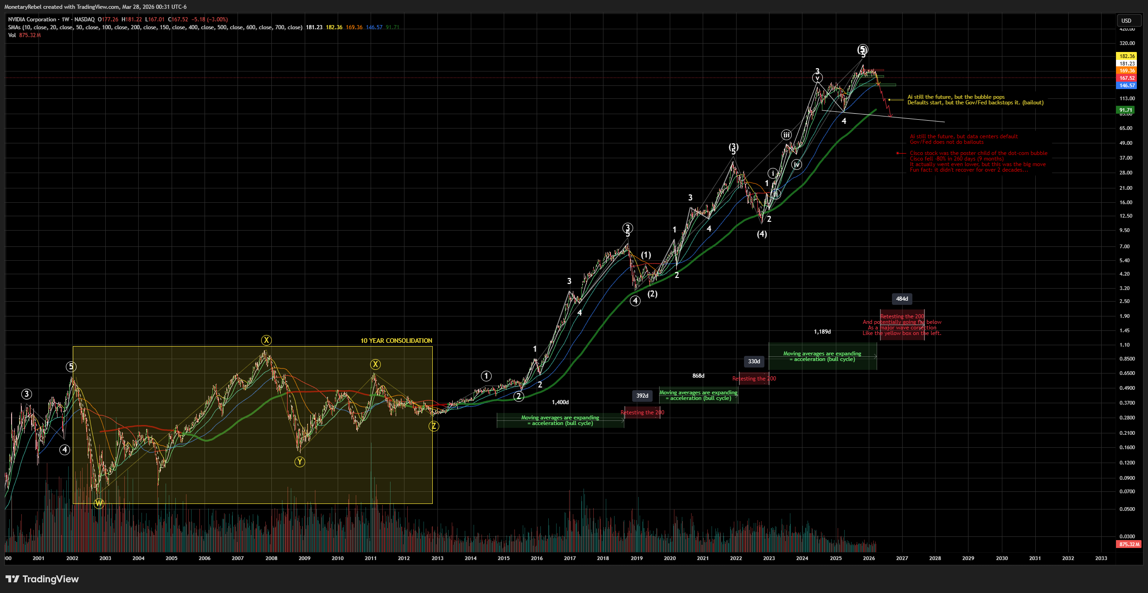This screenshot has width=1148, height=593.
Task: Select the blue 146.57 price label
Action: pos(1127,85)
